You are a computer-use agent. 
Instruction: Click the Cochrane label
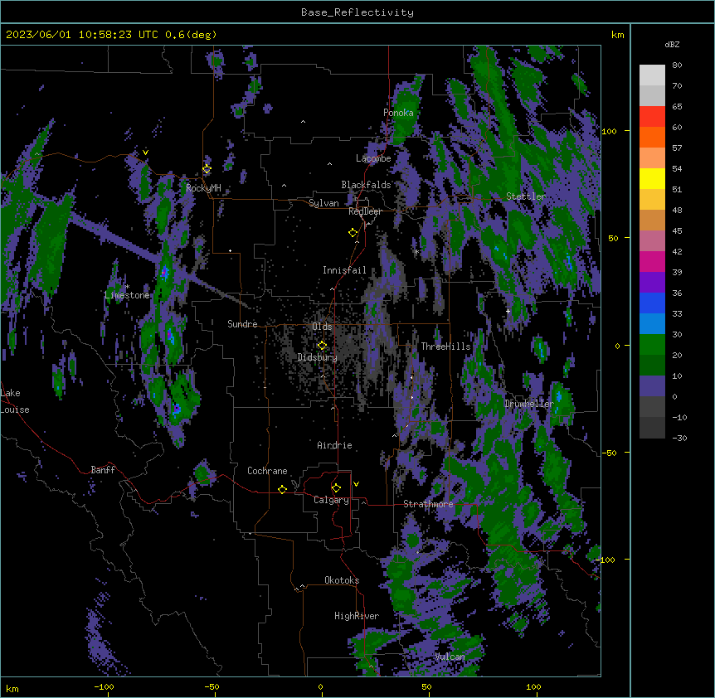tap(267, 471)
